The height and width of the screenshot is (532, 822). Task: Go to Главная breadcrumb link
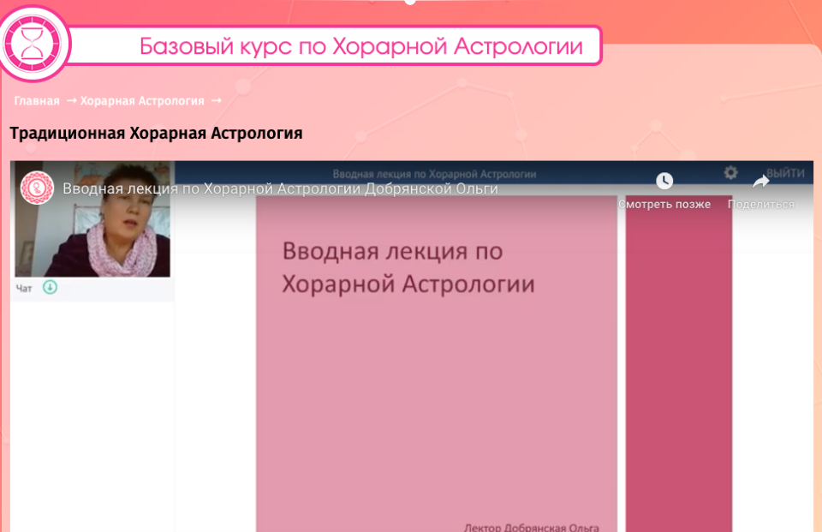point(37,101)
